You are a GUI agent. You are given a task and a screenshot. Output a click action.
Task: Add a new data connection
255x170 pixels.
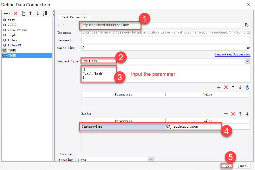tap(5, 13)
